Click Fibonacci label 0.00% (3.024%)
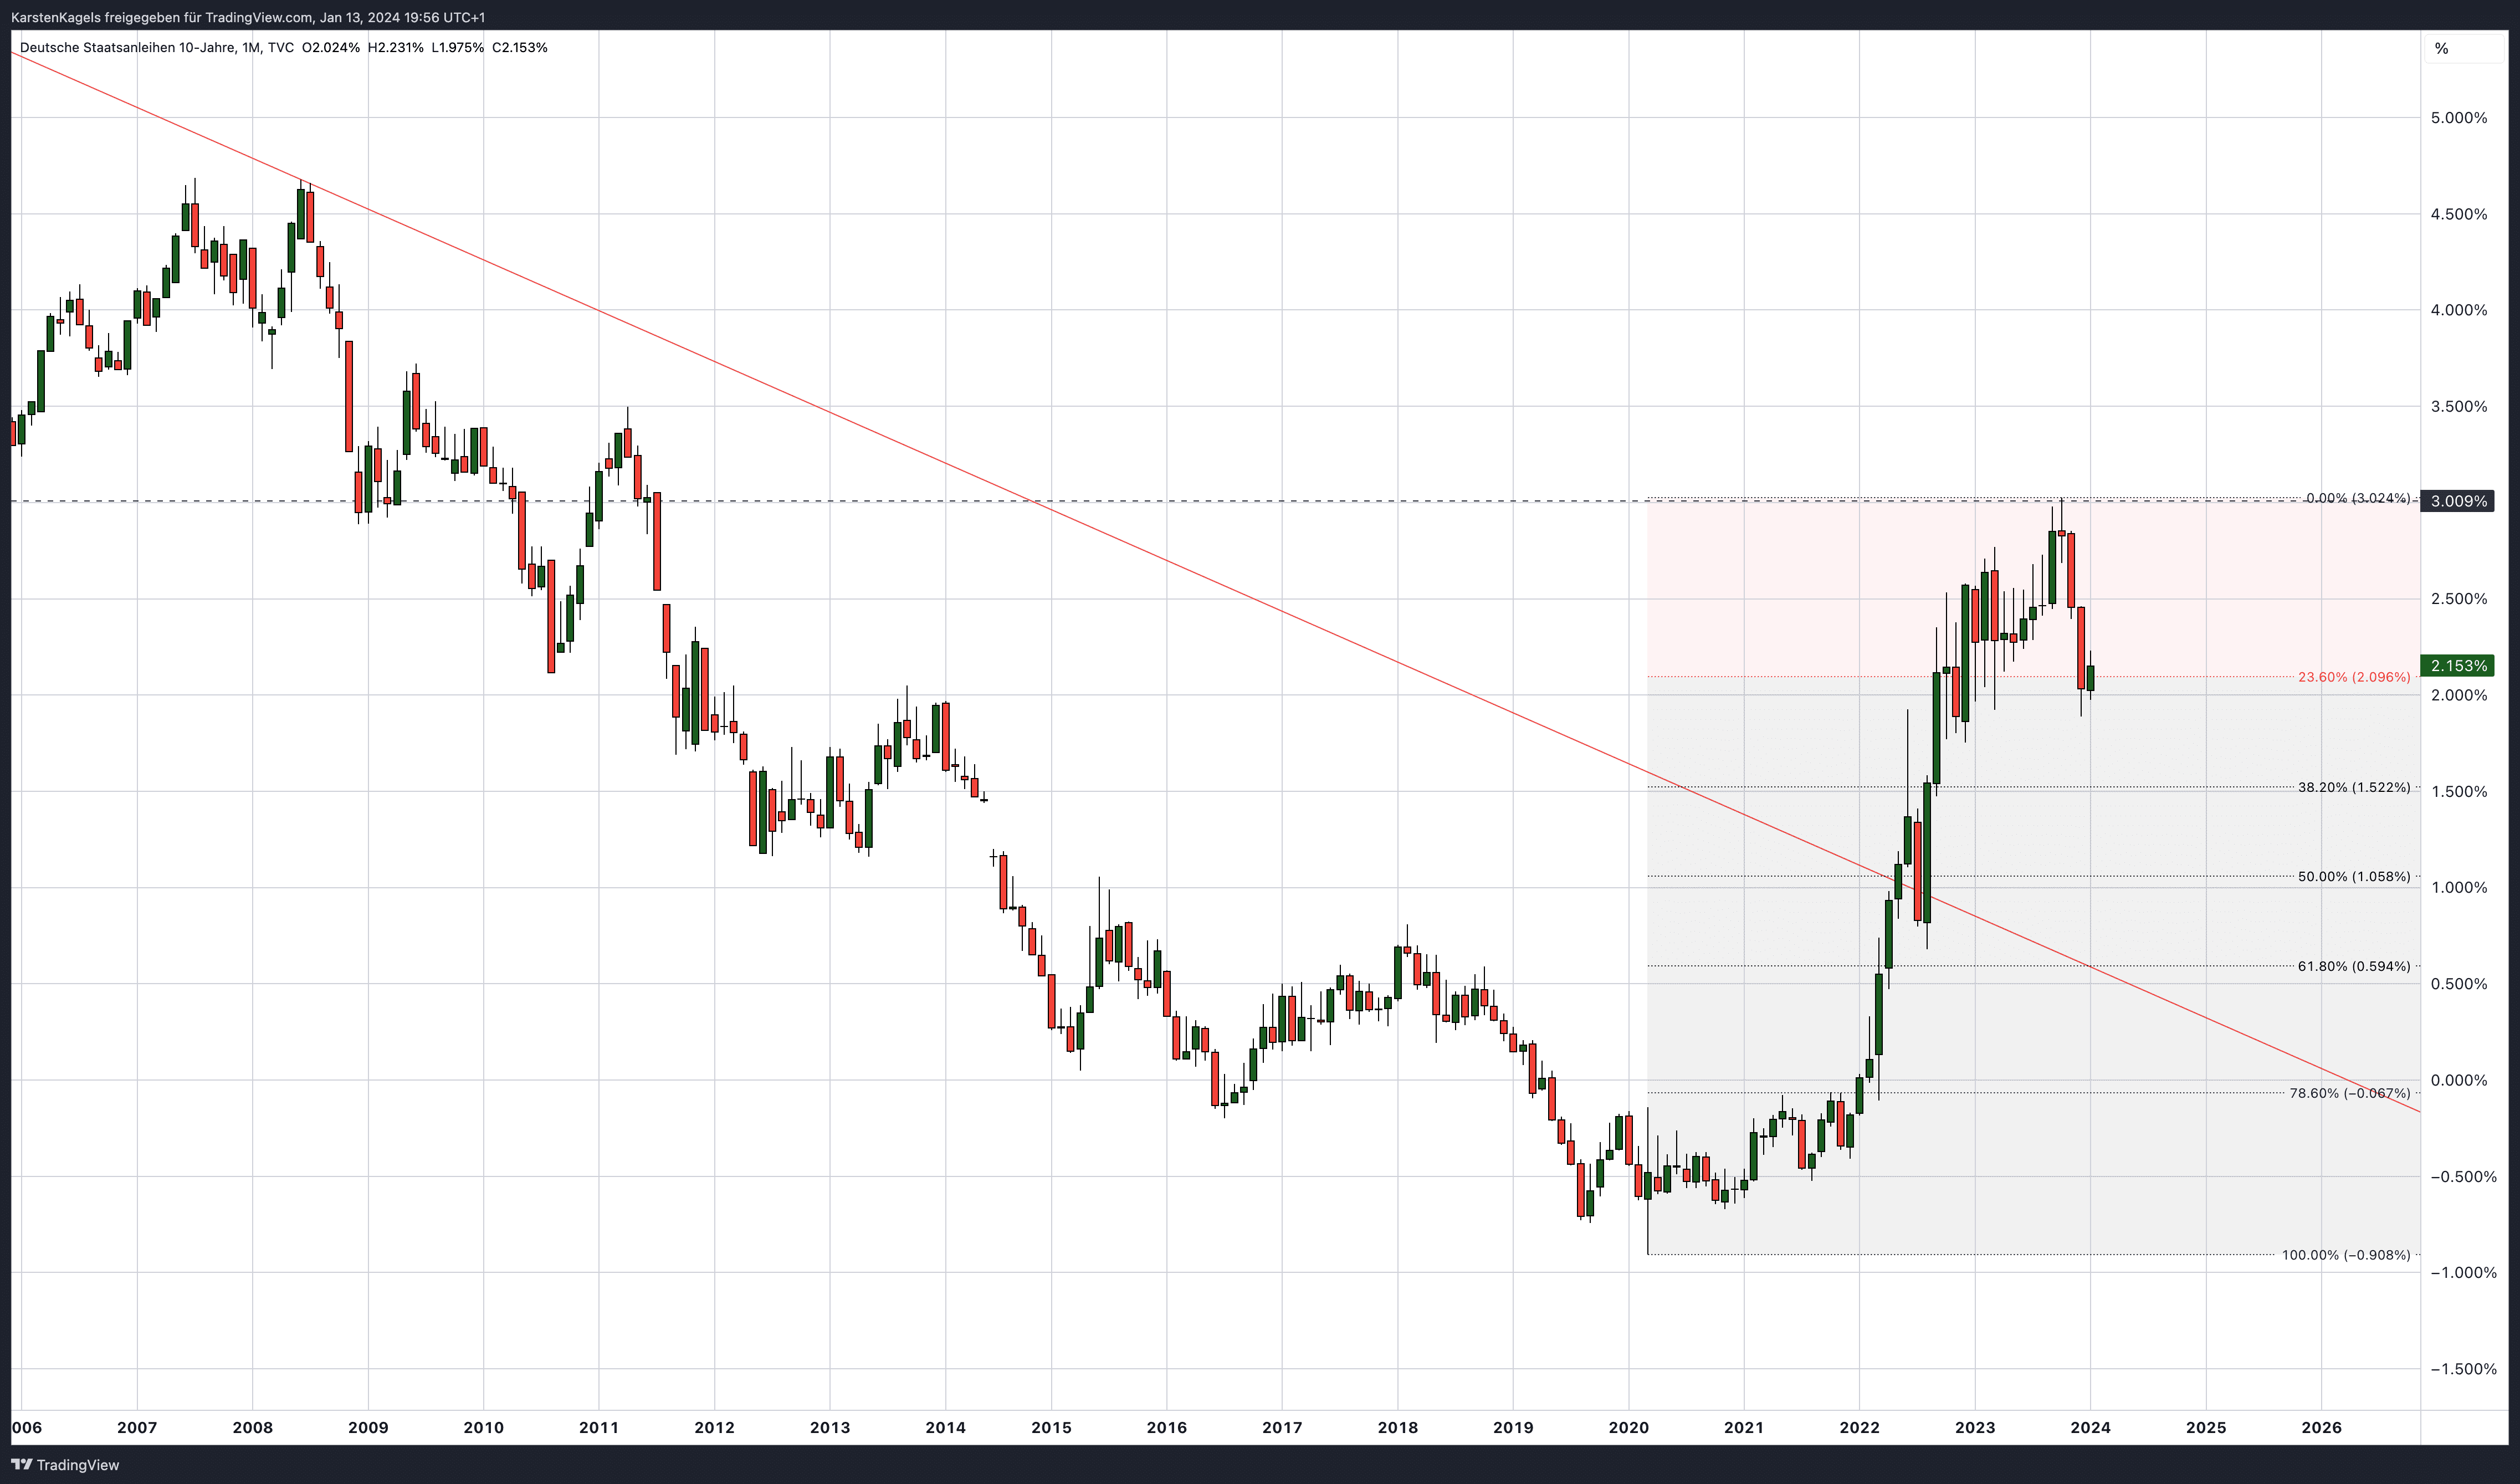Image resolution: width=2520 pixels, height=1484 pixels. click(2357, 498)
